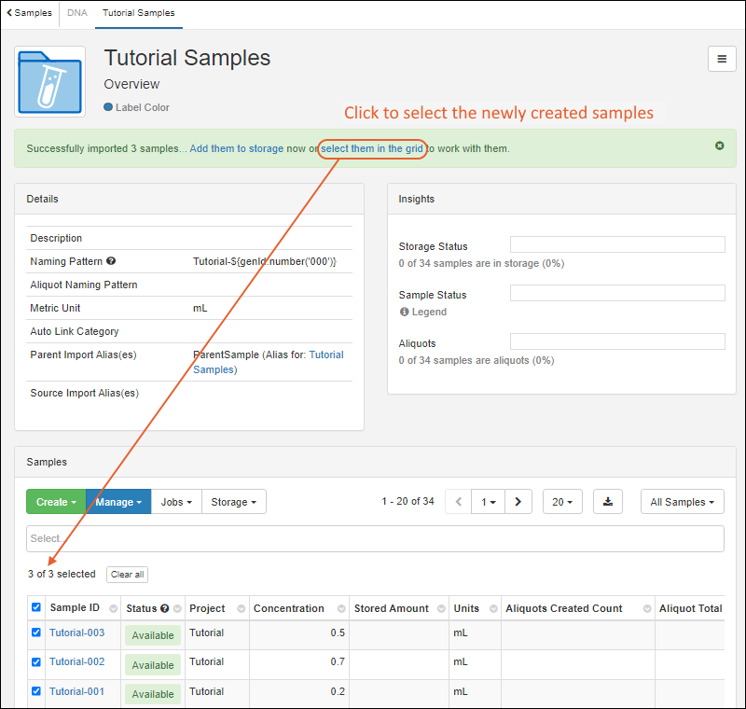The width and height of the screenshot is (746, 709).
Task: Click the Status column help icon
Action: (165, 609)
